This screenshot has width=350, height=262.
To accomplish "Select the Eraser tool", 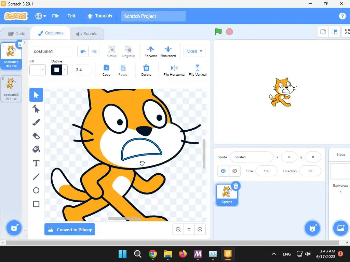I will point(36,136).
